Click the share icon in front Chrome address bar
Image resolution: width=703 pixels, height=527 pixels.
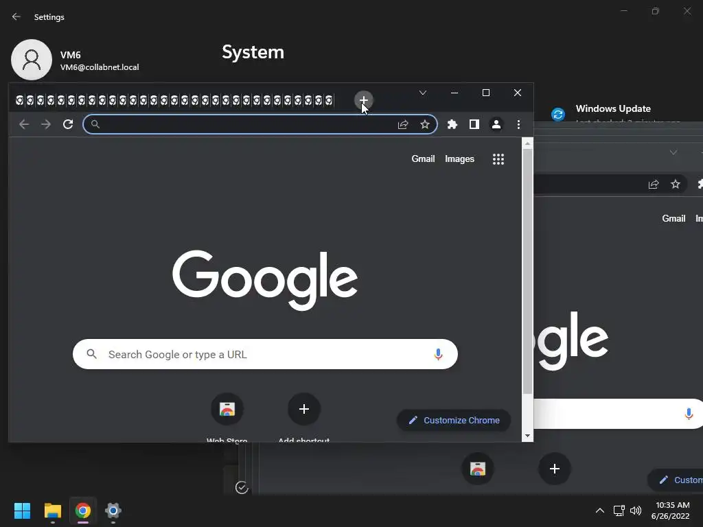(x=403, y=125)
